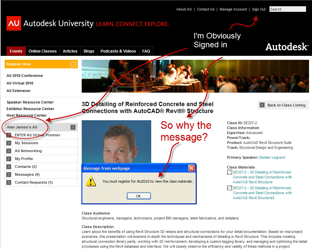
Task: Click arrow icon beside Alan James's AU
Action: tap(73, 127)
